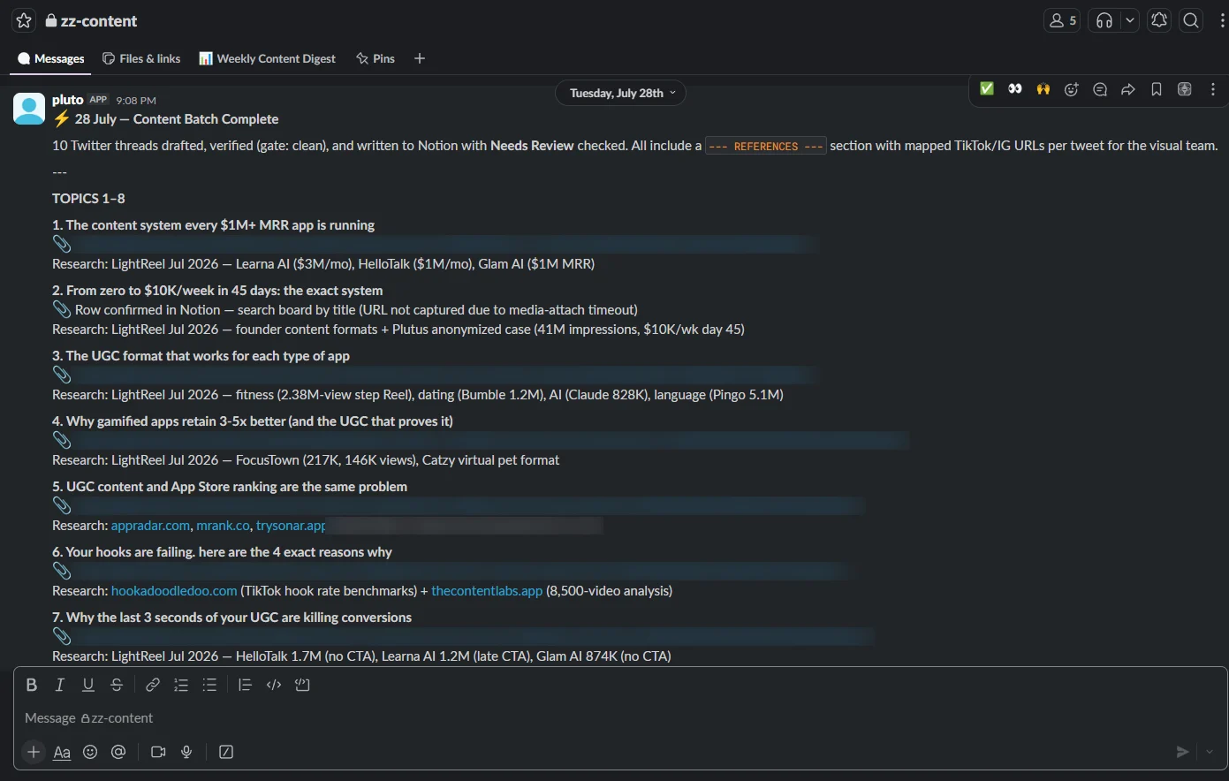
Task: Open attachments plus button in composer
Action: point(34,752)
